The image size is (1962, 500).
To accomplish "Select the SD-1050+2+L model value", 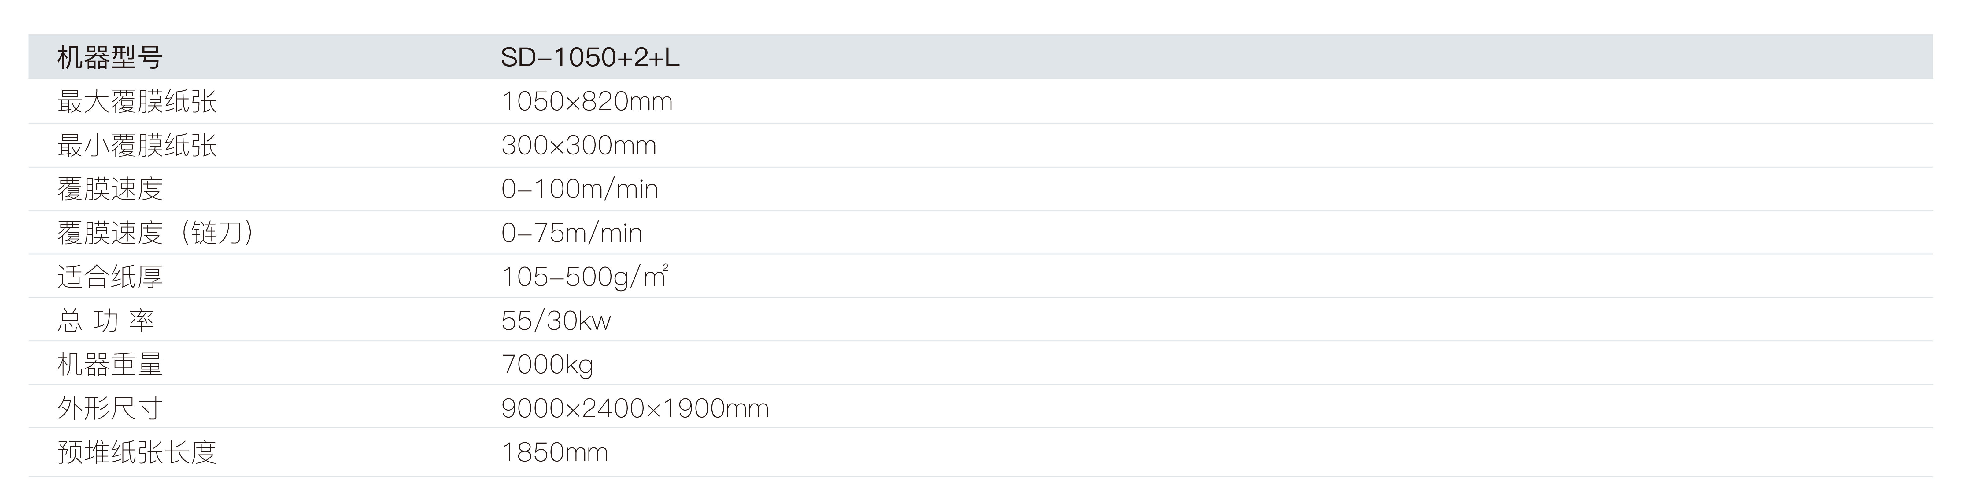I will [x=589, y=58].
